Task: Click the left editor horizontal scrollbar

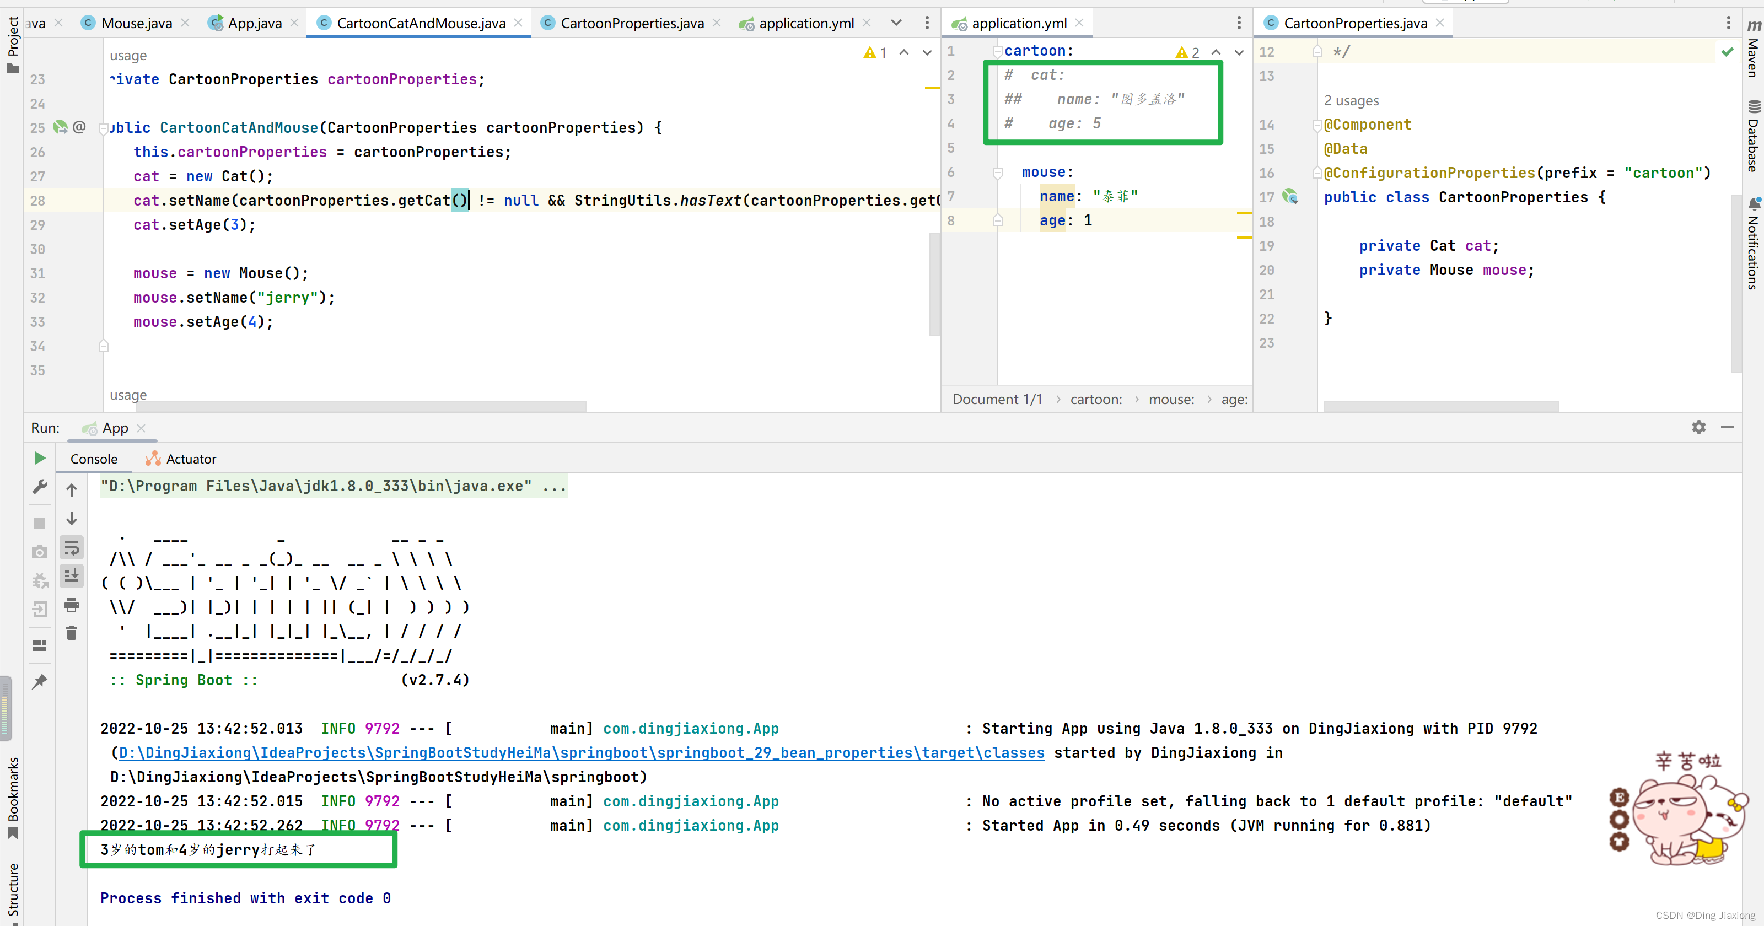Action: tap(363, 406)
